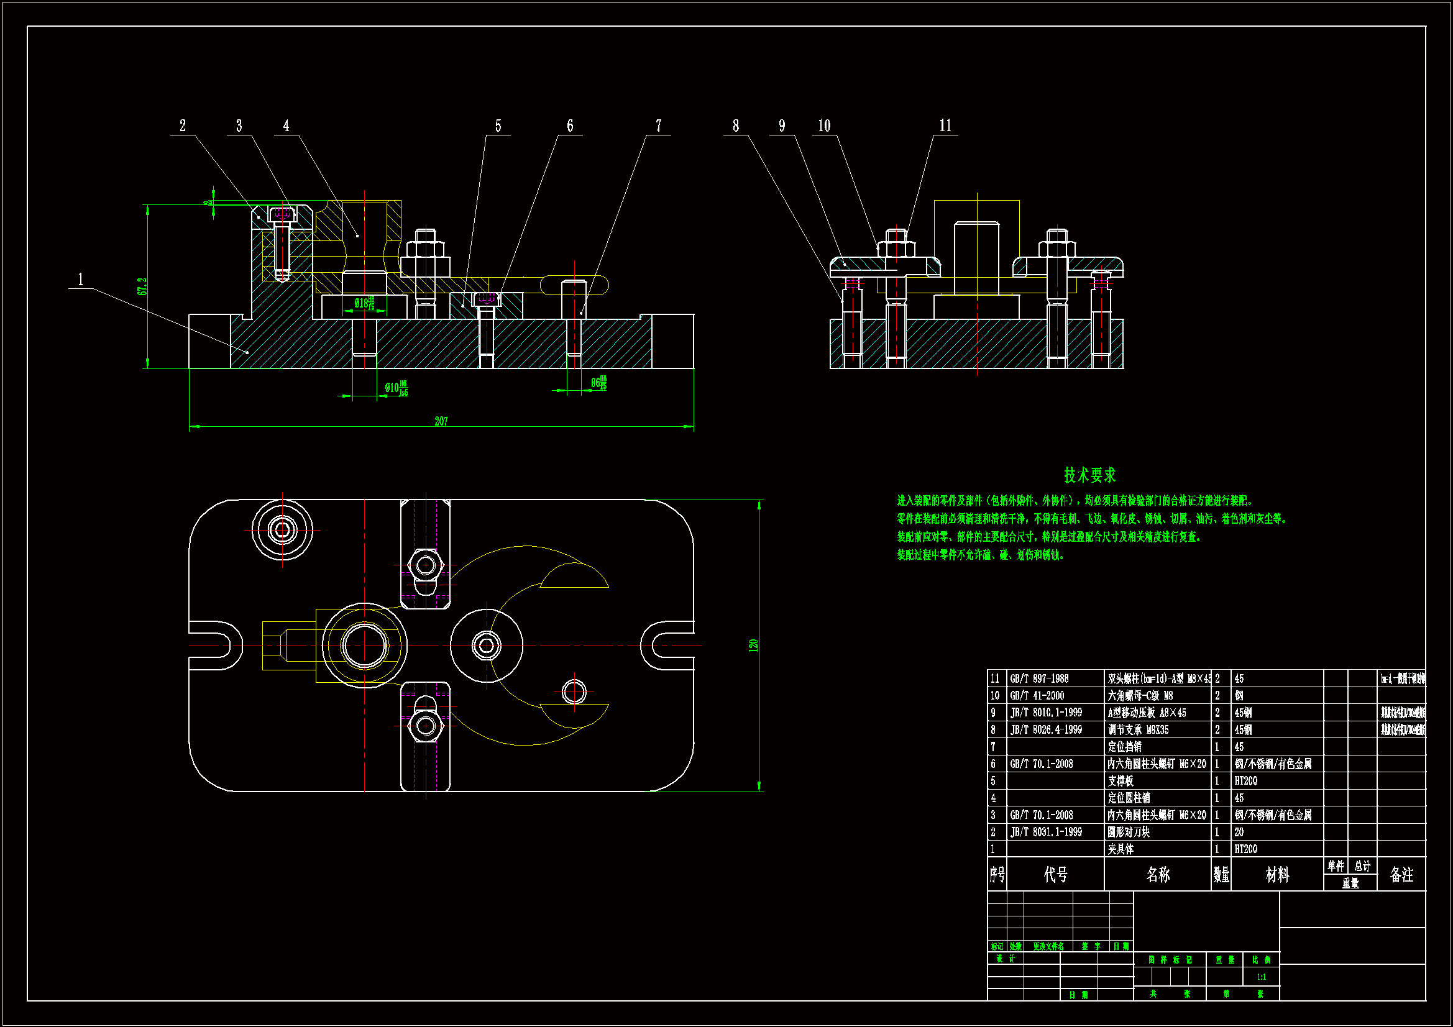Click part number 1 balloon label
Viewport: 1453px width, 1027px height.
[x=80, y=280]
